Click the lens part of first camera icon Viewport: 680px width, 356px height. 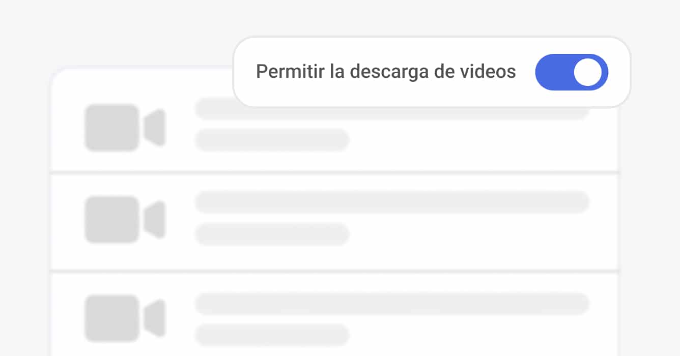155,128
